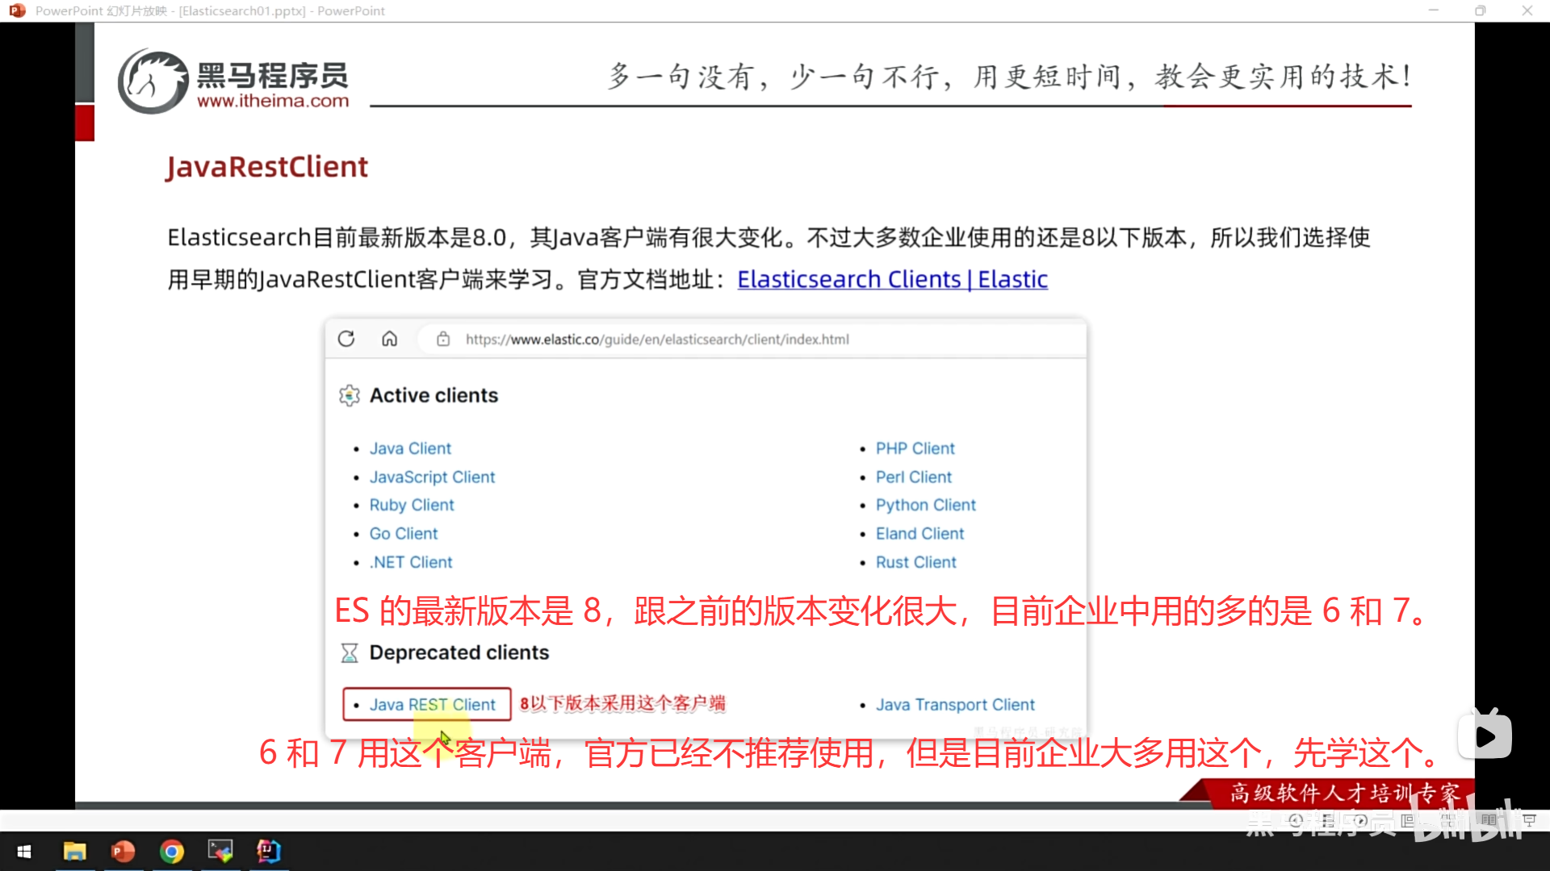
Task: Click the Slide Show presentation icon
Action: tap(1529, 820)
